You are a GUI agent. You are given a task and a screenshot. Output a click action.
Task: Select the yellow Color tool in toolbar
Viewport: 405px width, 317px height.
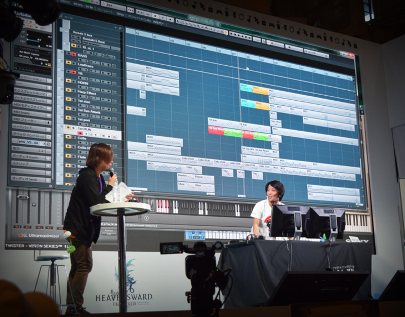[x=226, y=32]
